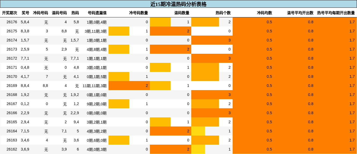The image size is (357, 154).
Task: Click 冷码均数 value 0.5 in row 26176
Action: point(269,22)
